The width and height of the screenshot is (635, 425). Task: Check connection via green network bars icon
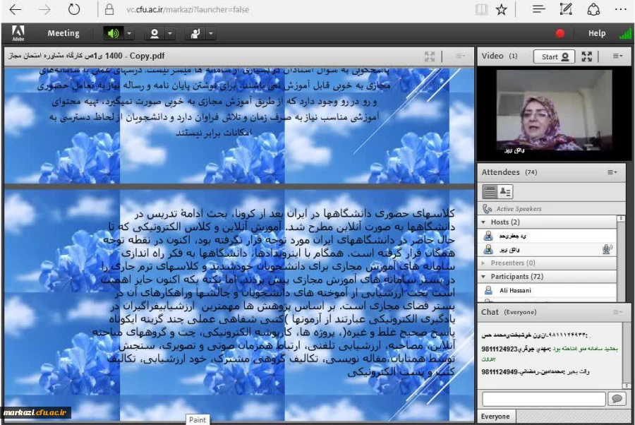click(x=624, y=32)
